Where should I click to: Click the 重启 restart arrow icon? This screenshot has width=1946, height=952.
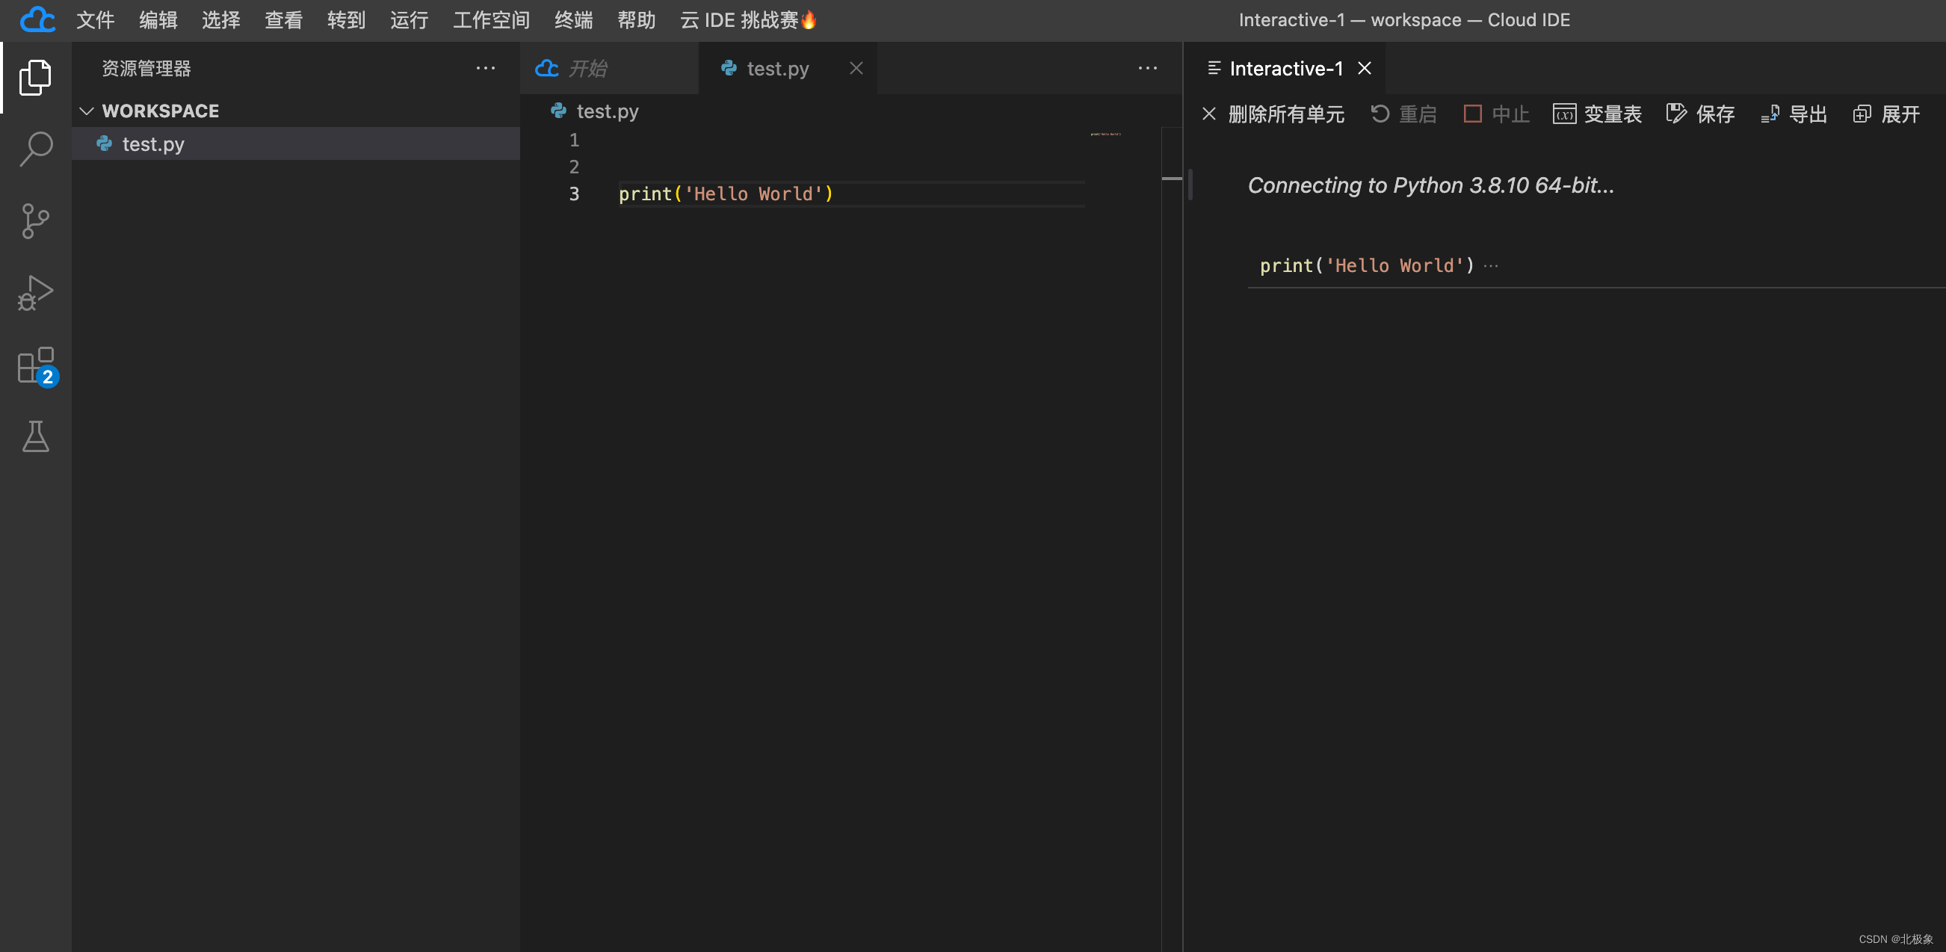1380,114
